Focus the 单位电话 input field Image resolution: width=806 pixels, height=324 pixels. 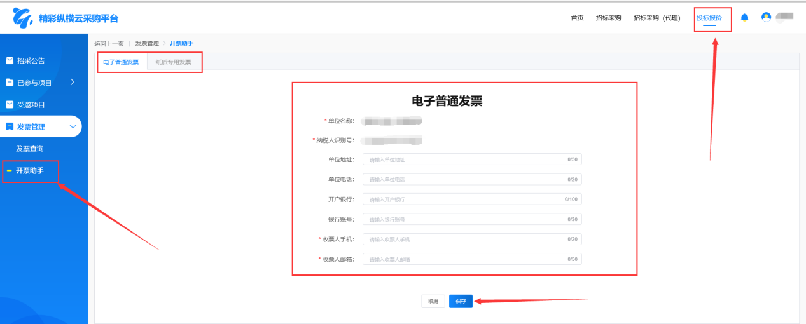[472, 179]
